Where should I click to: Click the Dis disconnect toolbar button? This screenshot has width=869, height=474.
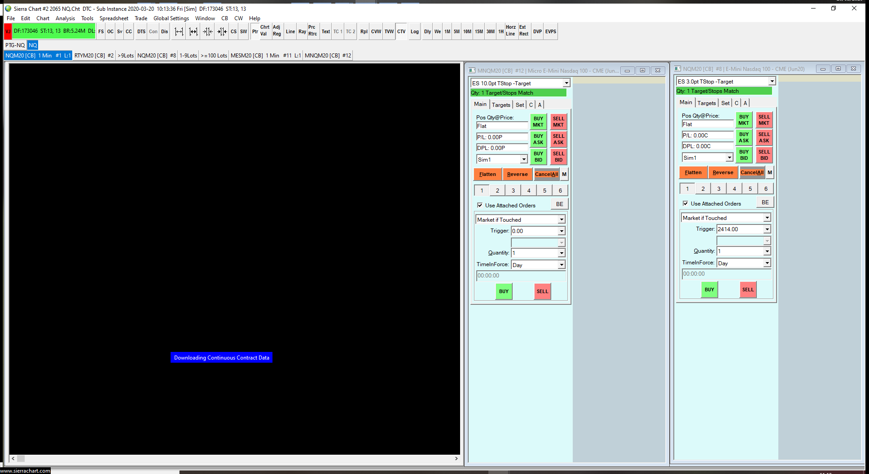pyautogui.click(x=165, y=31)
